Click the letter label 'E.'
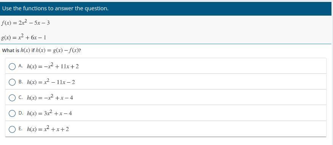This screenshot has height=145, width=333. pos(21,129)
